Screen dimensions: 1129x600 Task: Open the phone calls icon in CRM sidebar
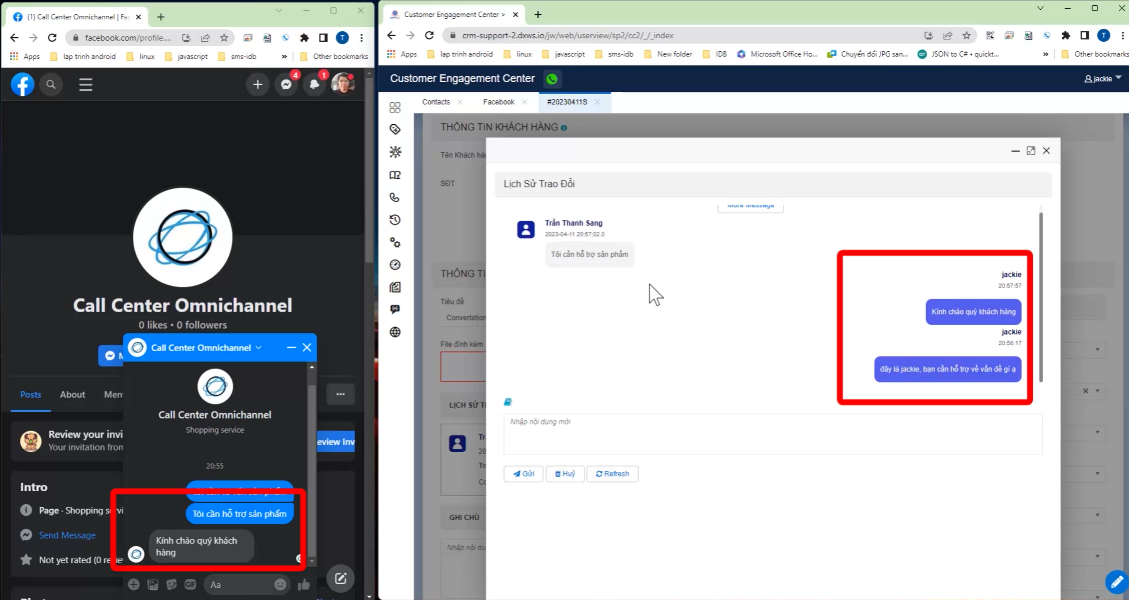tap(394, 198)
